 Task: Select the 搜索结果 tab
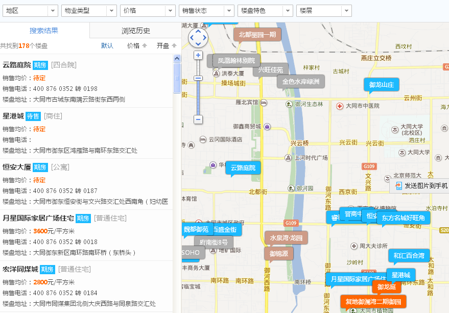44,31
